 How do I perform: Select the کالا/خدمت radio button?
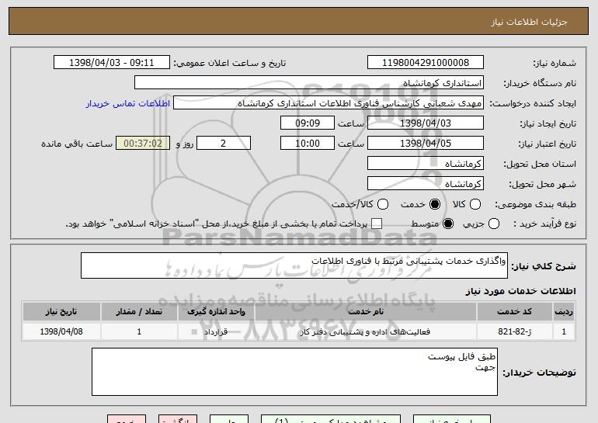pyautogui.click(x=383, y=204)
